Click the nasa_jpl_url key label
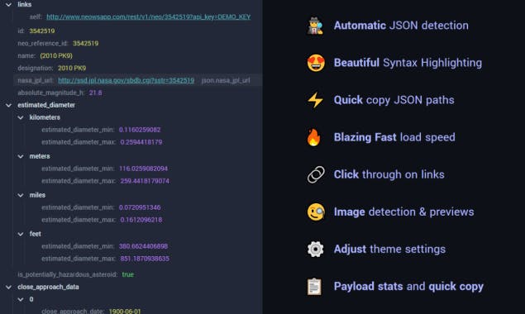 coord(36,80)
